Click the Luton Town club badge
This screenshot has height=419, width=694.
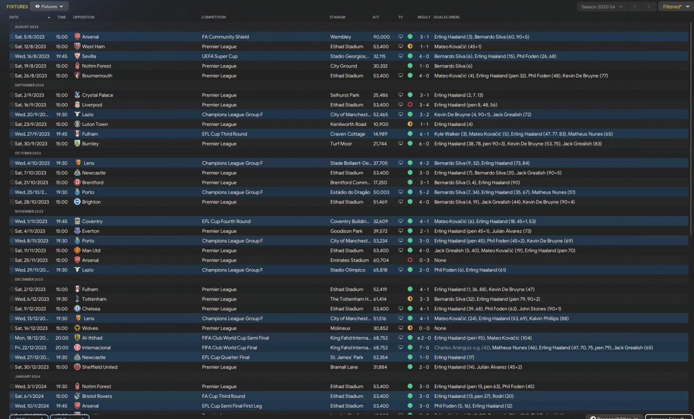pos(77,124)
